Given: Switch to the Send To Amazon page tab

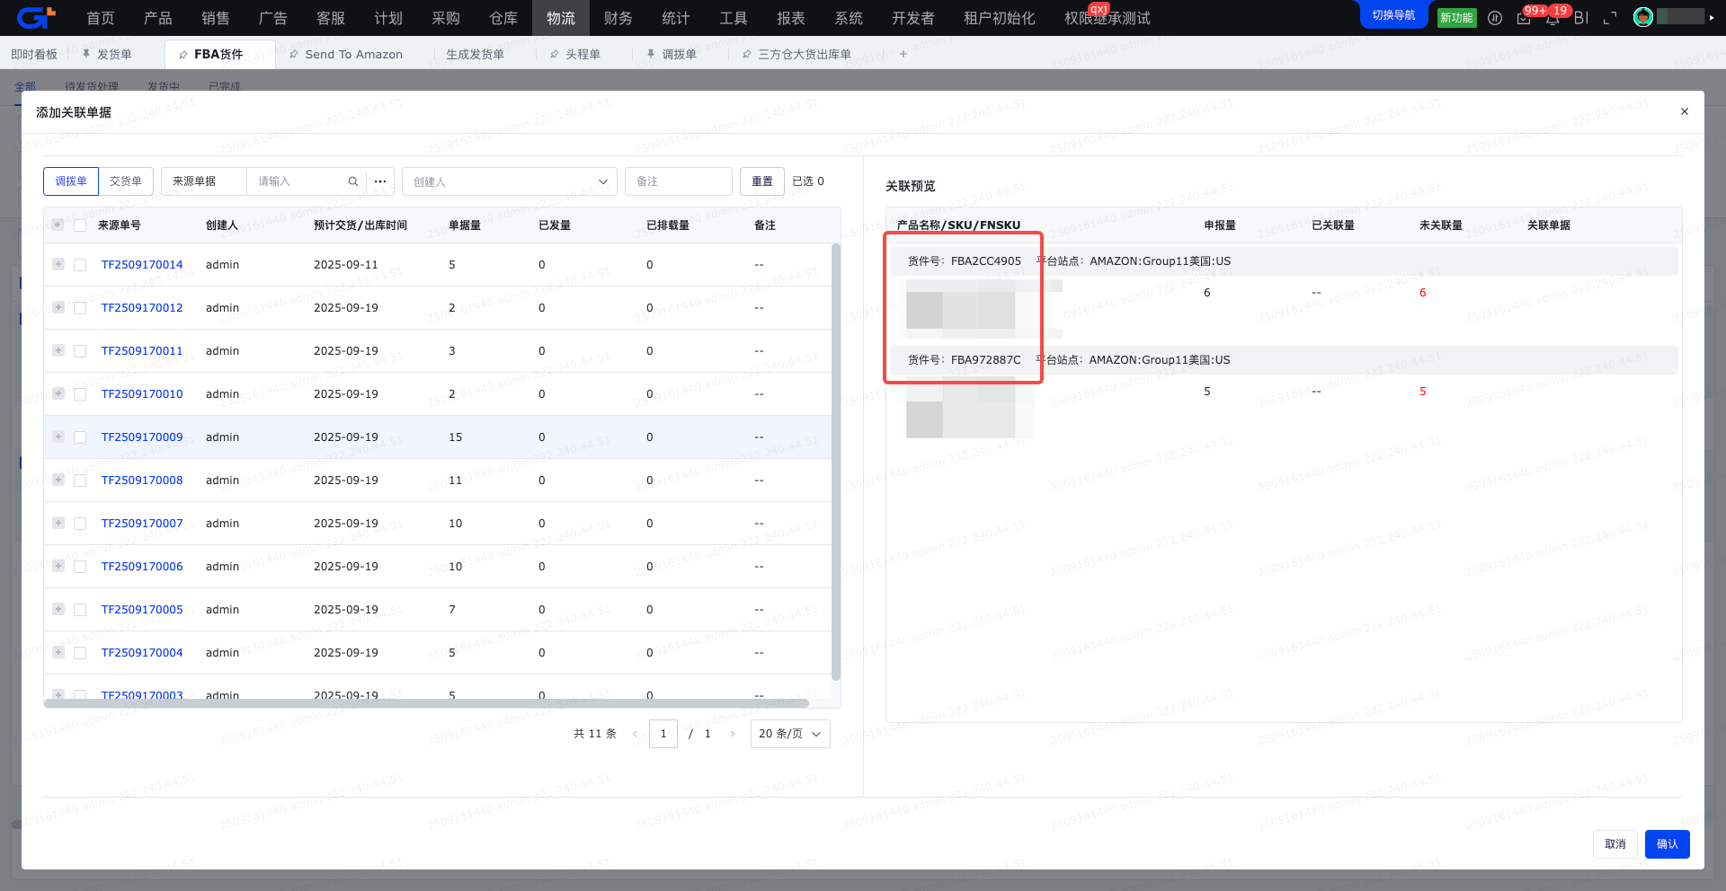Looking at the screenshot, I should point(353,55).
